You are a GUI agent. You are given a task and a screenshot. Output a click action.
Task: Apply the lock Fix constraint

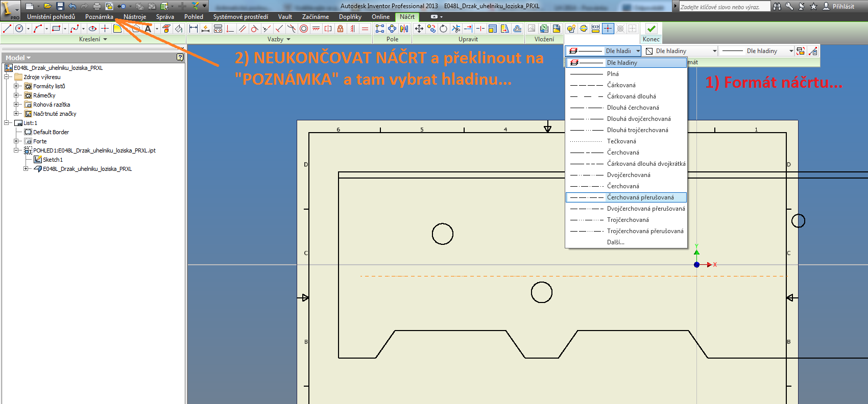tap(341, 29)
